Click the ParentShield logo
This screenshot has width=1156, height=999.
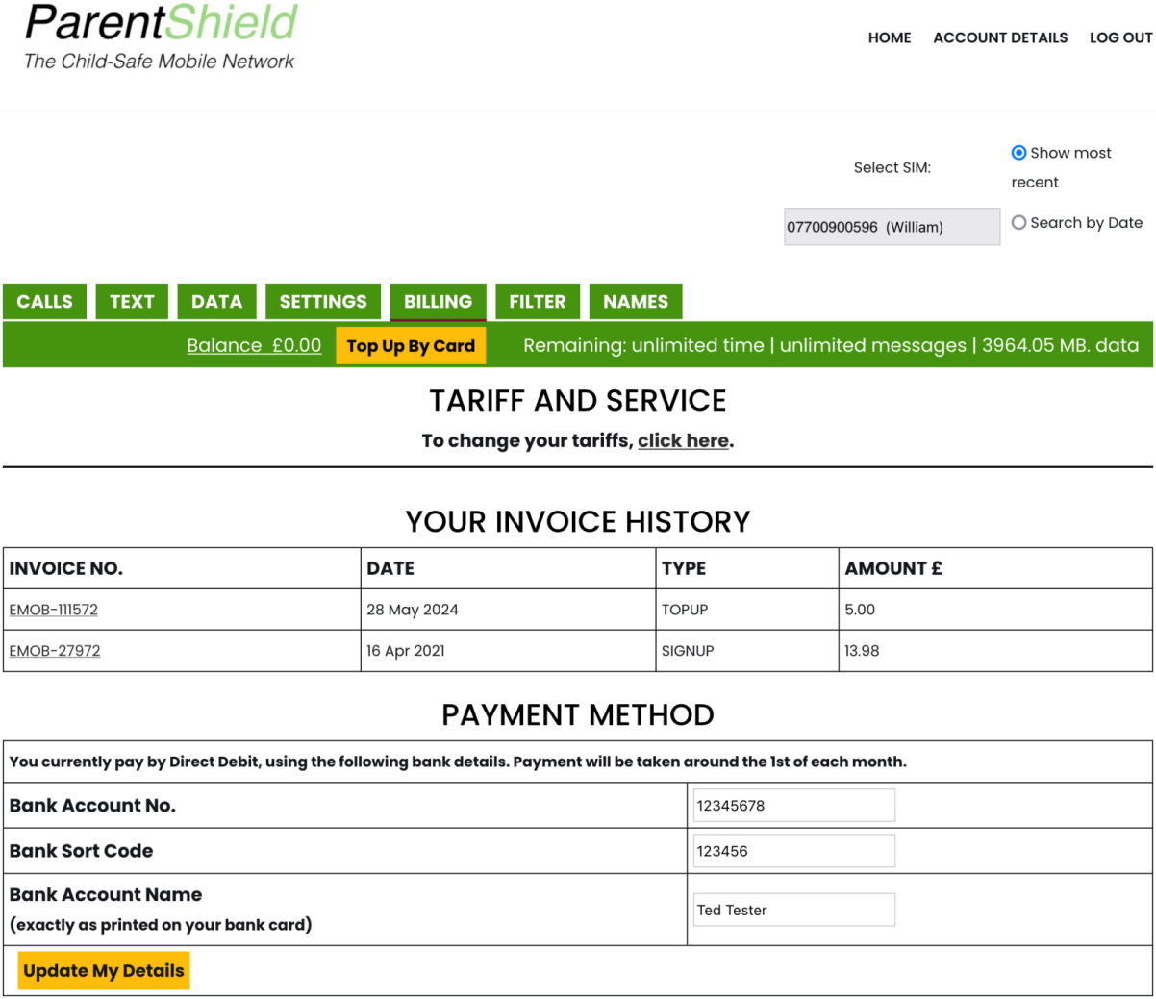click(x=160, y=29)
